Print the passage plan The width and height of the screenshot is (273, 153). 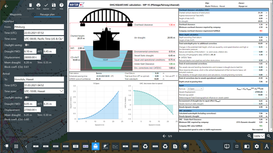[38, 6]
